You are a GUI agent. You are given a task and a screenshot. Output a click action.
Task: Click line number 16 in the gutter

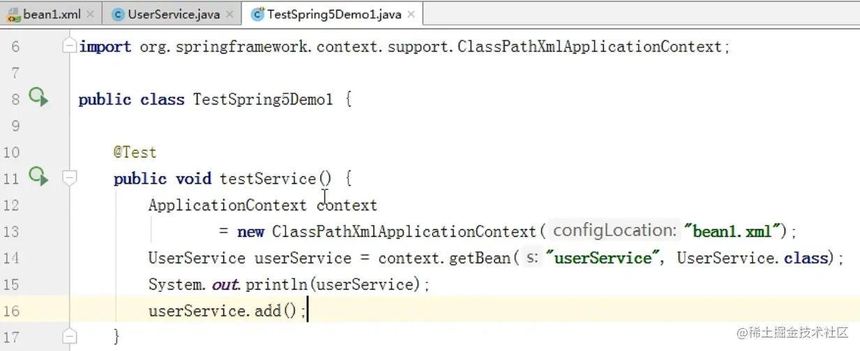[11, 311]
